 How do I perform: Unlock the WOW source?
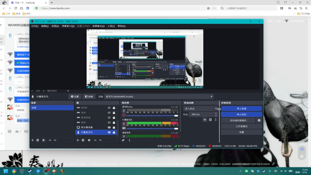click(114, 108)
